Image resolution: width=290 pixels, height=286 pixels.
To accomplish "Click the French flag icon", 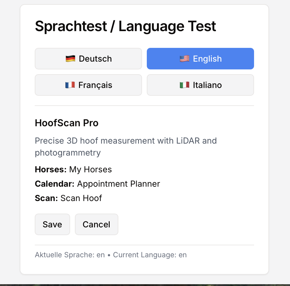I will pyautogui.click(x=70, y=85).
